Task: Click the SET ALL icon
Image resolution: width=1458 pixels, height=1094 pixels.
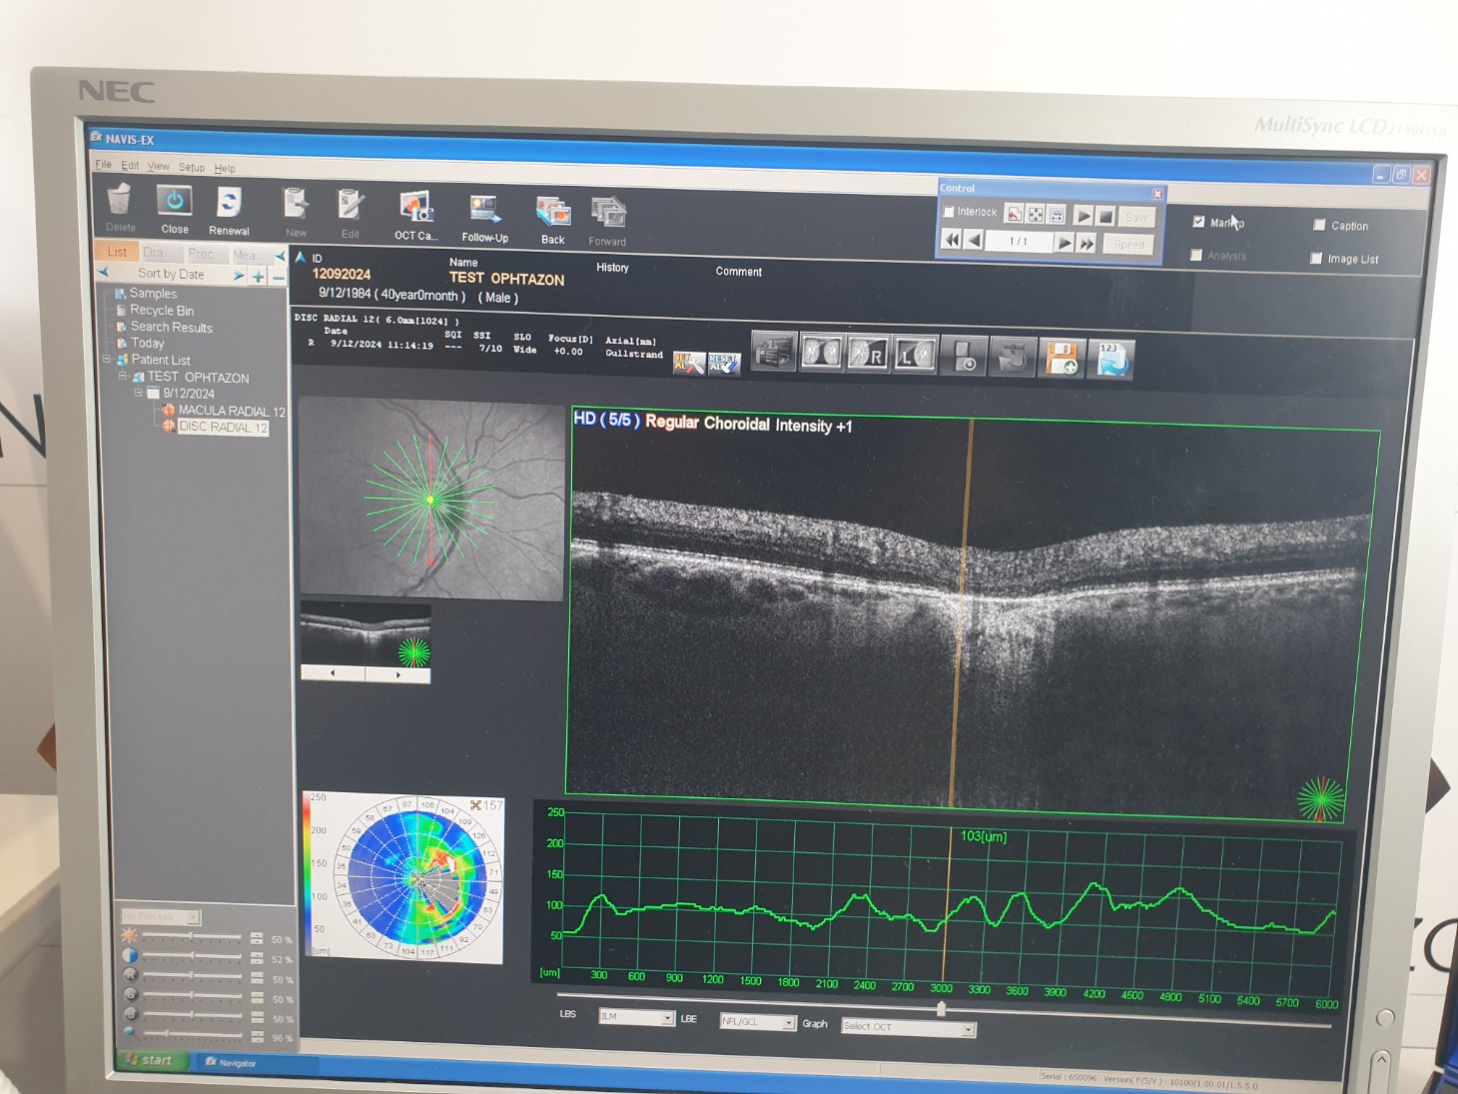Action: coord(688,363)
